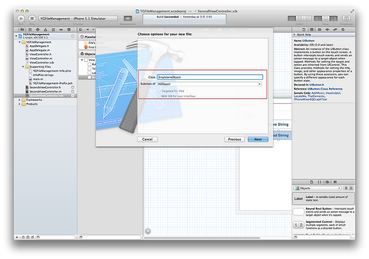The width and height of the screenshot is (369, 259).
Task: Open the Objects library dropdown
Action: [x=317, y=188]
